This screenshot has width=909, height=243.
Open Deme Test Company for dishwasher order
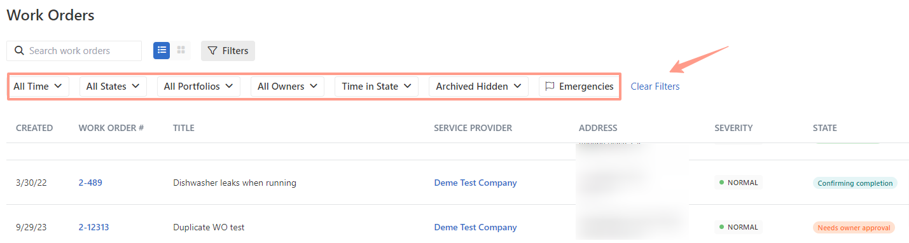coord(475,183)
